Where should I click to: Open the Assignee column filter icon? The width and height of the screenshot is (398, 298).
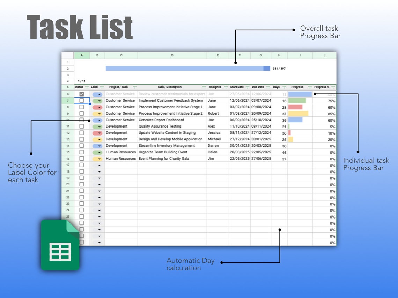coord(226,87)
